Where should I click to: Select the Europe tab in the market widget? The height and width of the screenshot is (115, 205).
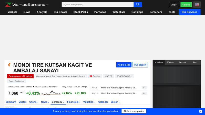pyautogui.click(x=170, y=62)
